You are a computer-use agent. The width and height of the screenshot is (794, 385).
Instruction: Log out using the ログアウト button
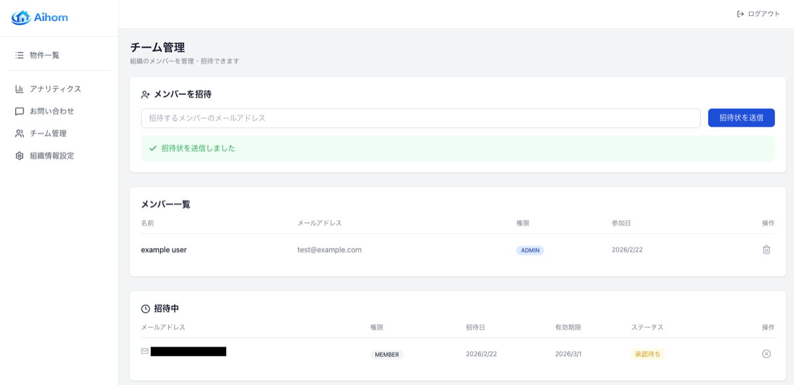(758, 14)
